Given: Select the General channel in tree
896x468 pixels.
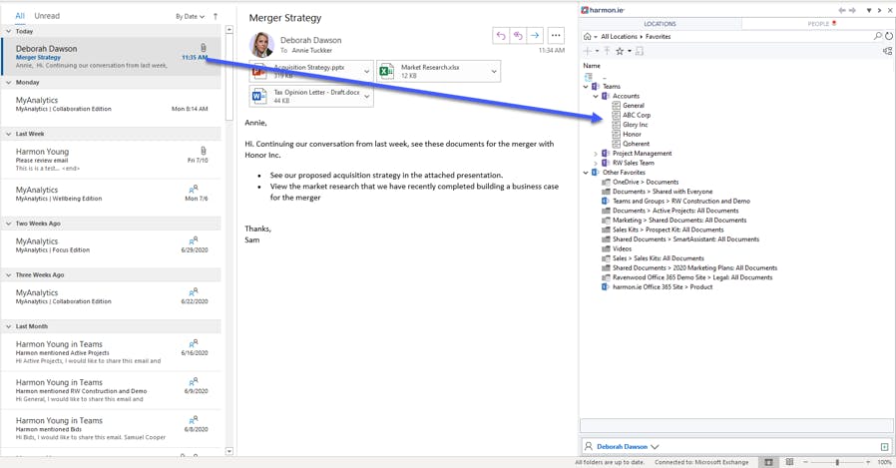Looking at the screenshot, I should (634, 106).
